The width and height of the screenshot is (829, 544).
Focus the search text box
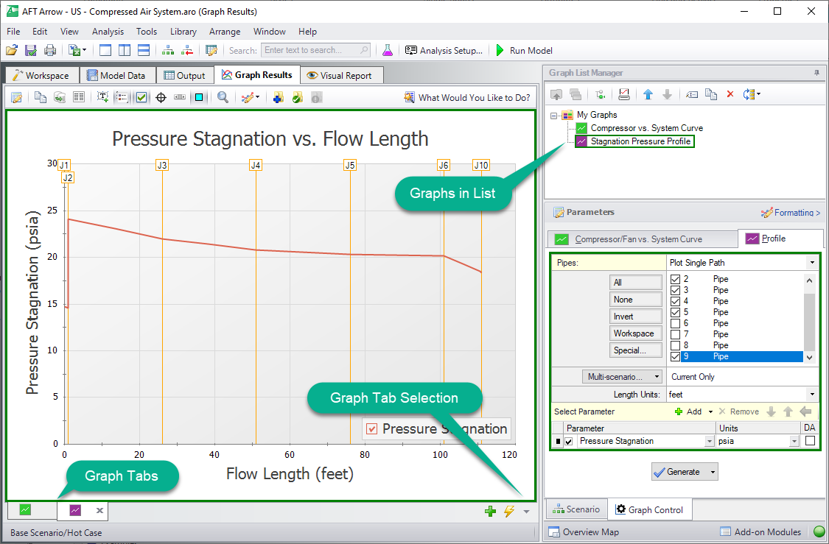pyautogui.click(x=315, y=50)
